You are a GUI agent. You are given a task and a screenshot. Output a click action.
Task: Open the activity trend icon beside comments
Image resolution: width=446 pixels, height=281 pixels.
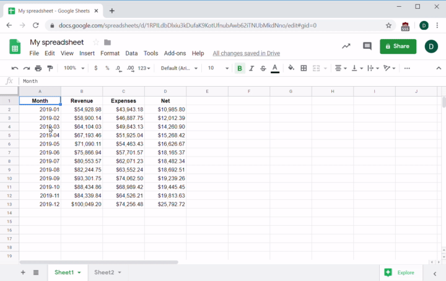tap(346, 46)
